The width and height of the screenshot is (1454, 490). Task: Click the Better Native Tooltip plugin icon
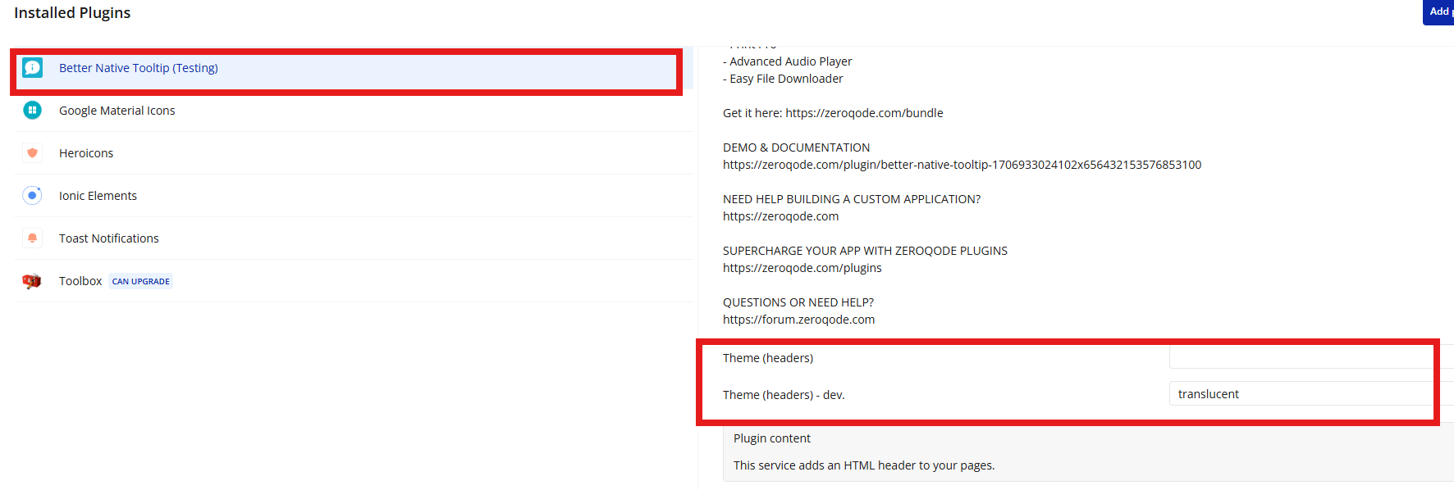(32, 68)
